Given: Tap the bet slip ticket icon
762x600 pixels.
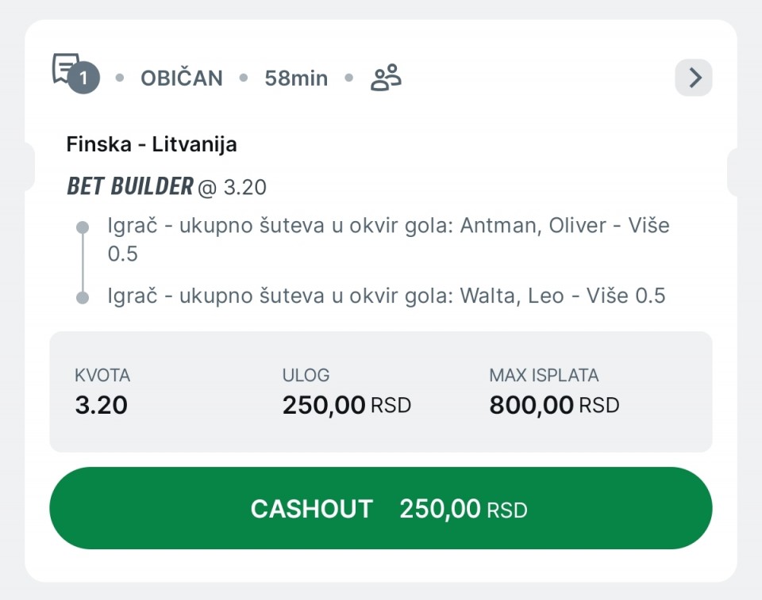Looking at the screenshot, I should point(65,67).
